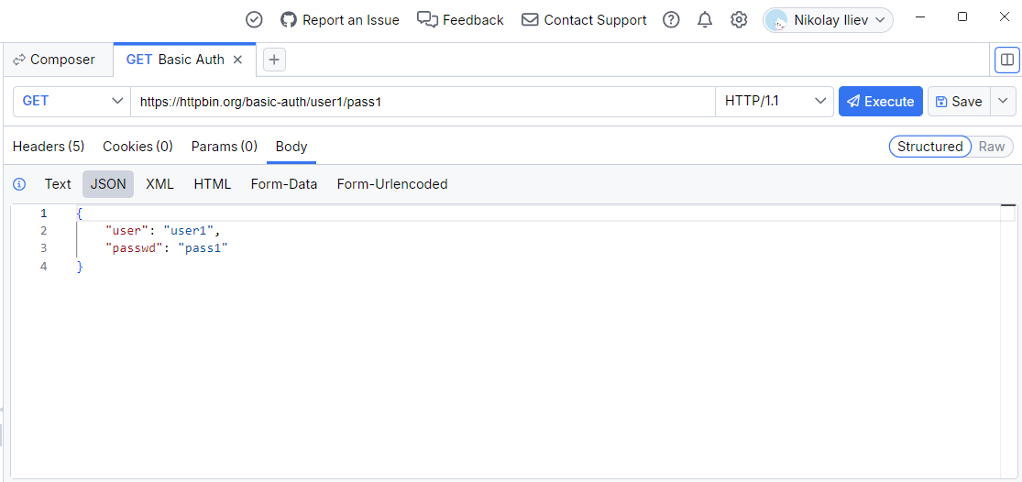1022x482 pixels.
Task: Open the Cookies (0) tab
Action: coord(137,147)
